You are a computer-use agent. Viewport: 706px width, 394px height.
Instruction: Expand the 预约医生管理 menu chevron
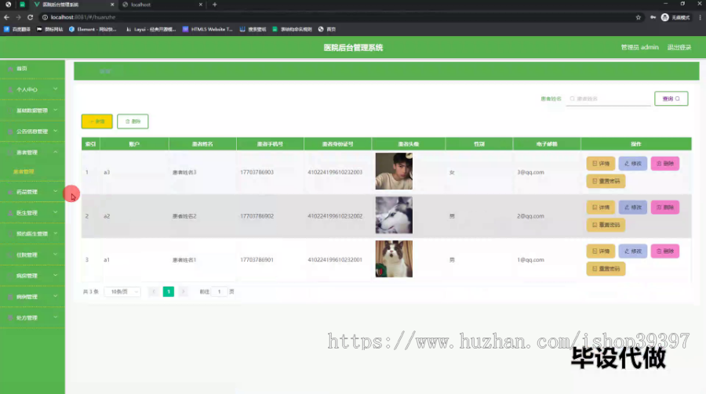[56, 233]
